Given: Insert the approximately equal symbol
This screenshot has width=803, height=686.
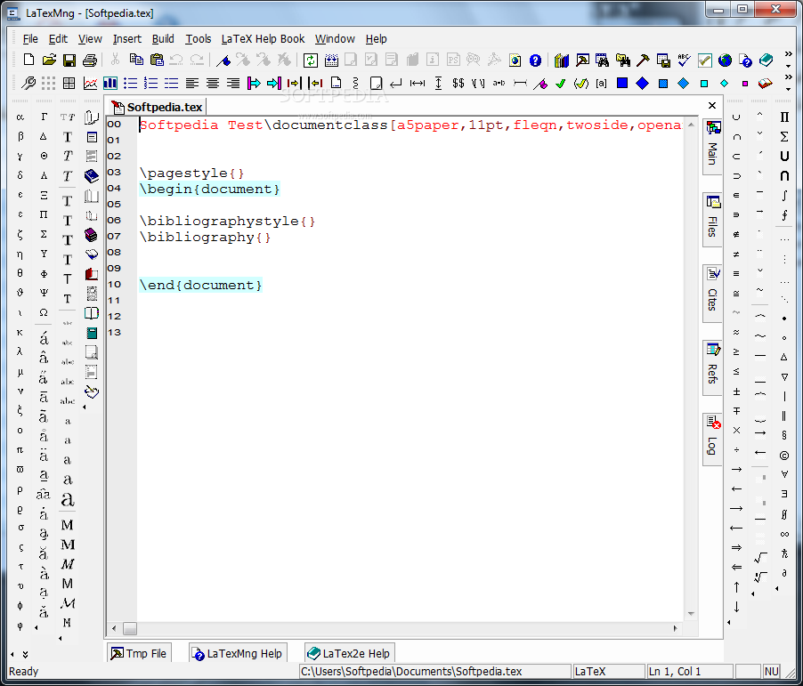Looking at the screenshot, I should pos(736,333).
